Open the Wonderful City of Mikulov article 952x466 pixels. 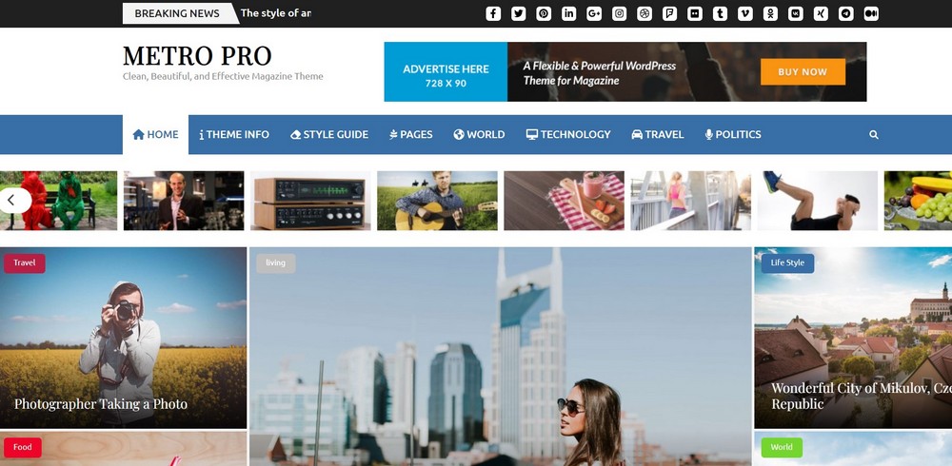coord(862,396)
